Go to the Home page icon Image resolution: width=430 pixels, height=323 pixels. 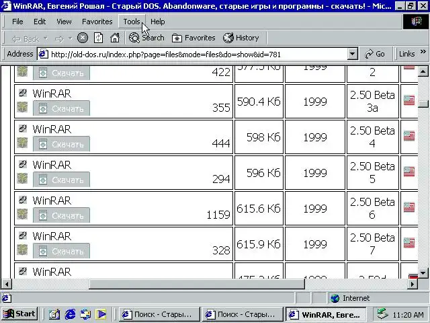[115, 38]
